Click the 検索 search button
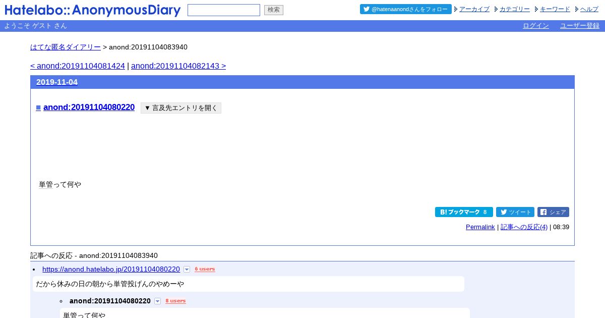The width and height of the screenshot is (605, 318). point(274,10)
